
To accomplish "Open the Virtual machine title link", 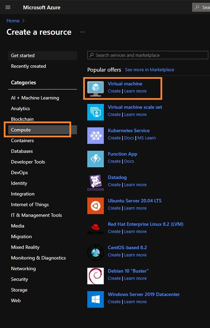I will pos(125,84).
